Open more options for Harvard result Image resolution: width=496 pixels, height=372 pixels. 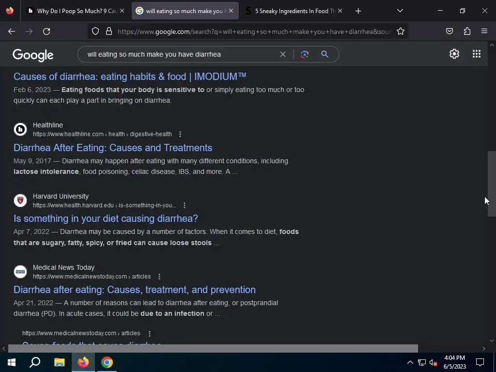[x=185, y=205]
